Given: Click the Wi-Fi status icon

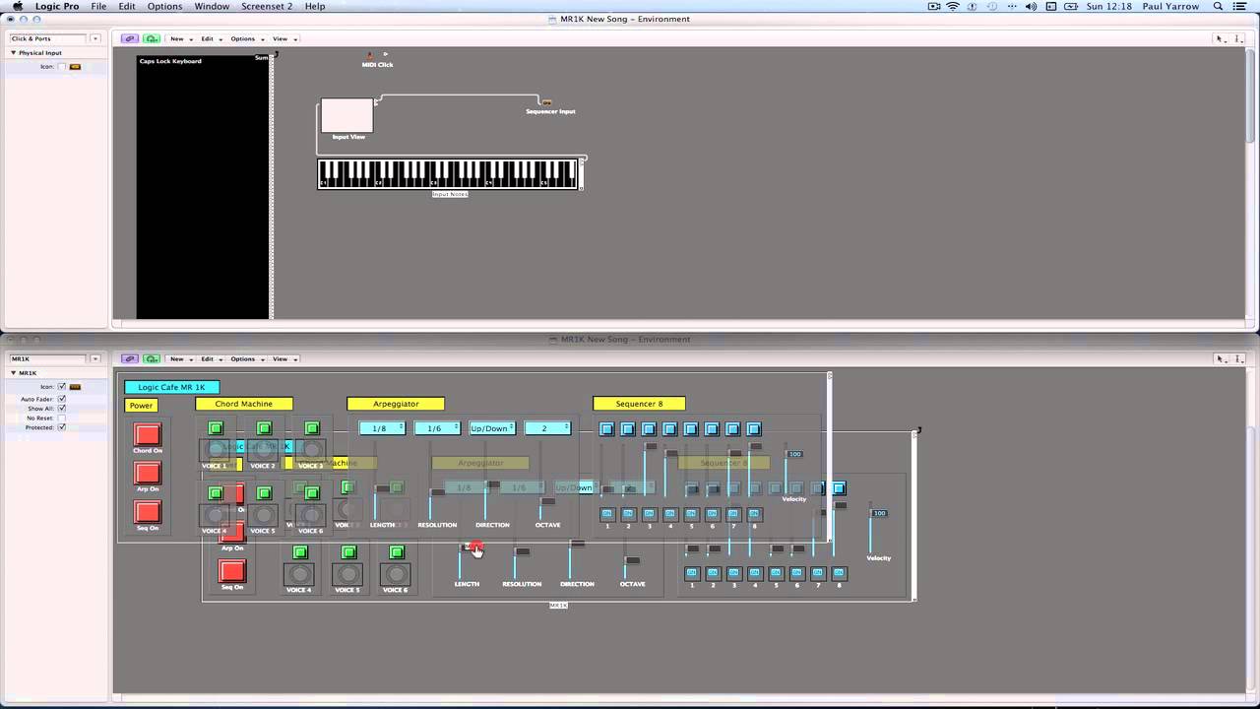Looking at the screenshot, I should pyautogui.click(x=953, y=6).
